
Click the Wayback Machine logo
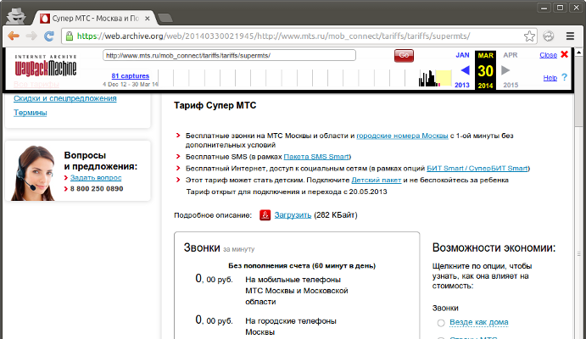pos(46,65)
